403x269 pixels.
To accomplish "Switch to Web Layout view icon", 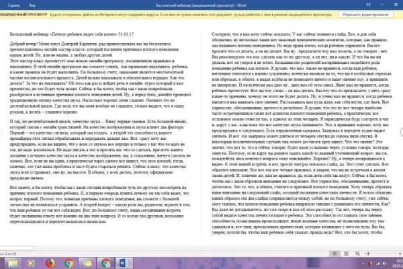I will coord(357,254).
